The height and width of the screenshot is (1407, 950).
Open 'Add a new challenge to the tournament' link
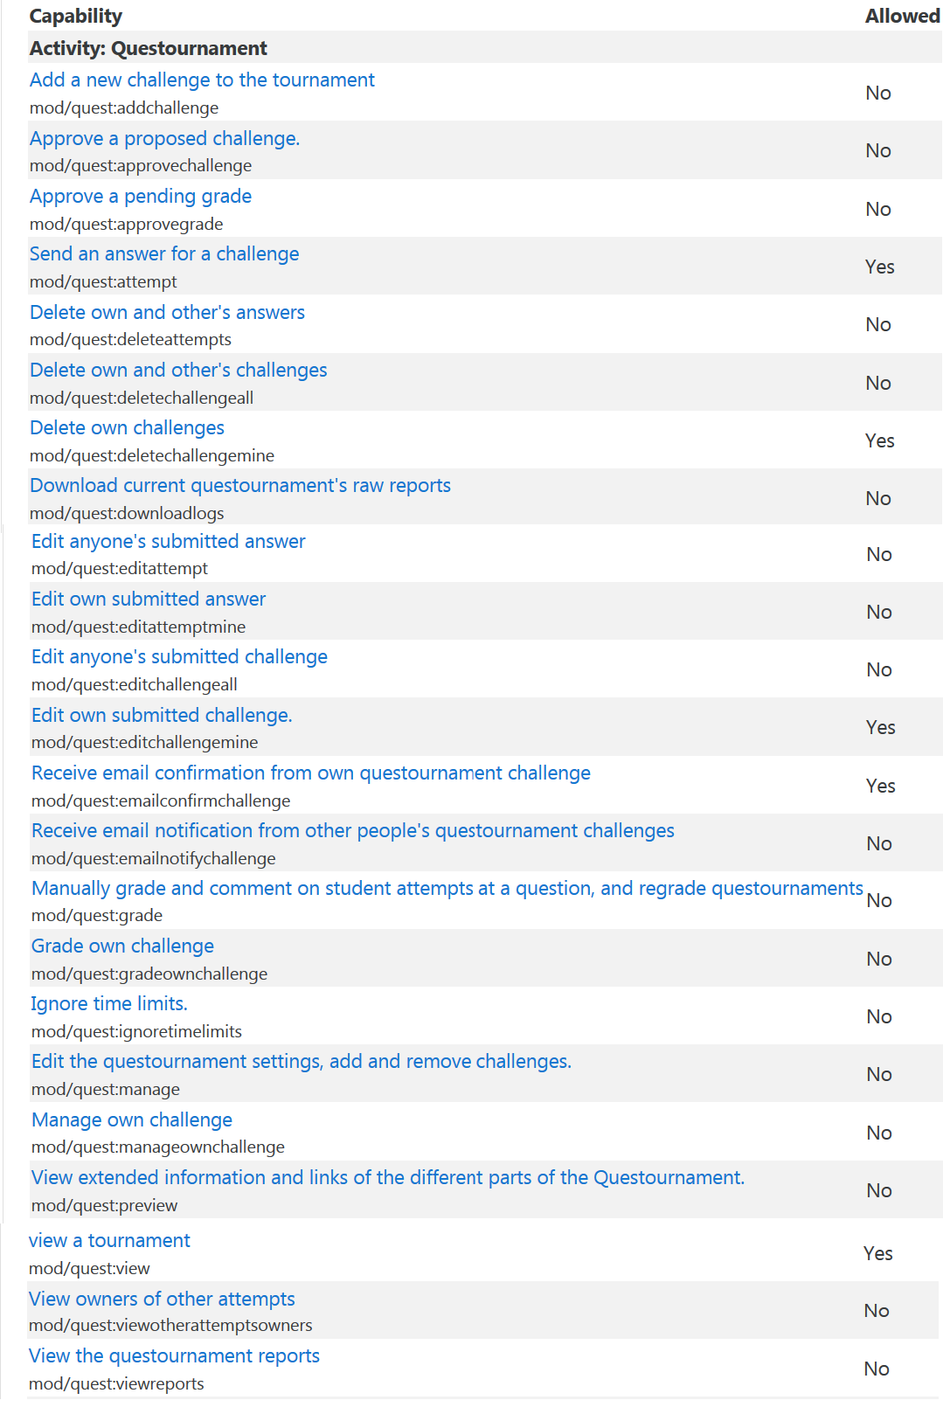[202, 80]
